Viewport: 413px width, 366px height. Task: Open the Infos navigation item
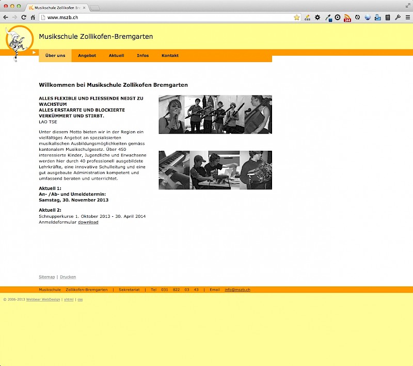[142, 56]
